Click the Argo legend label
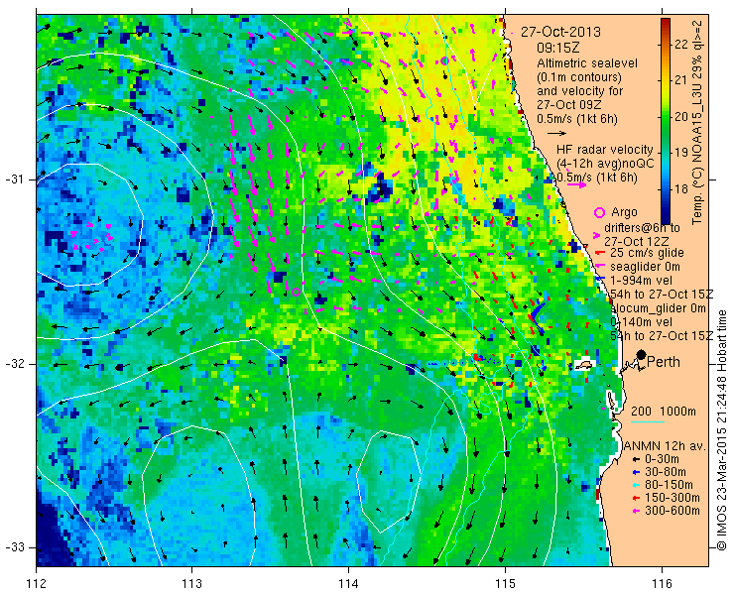 625,212
